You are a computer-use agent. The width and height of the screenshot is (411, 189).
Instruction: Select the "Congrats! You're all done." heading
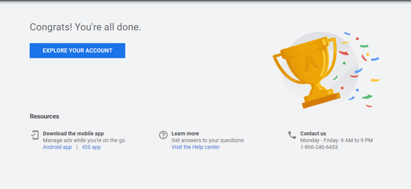coord(85,27)
